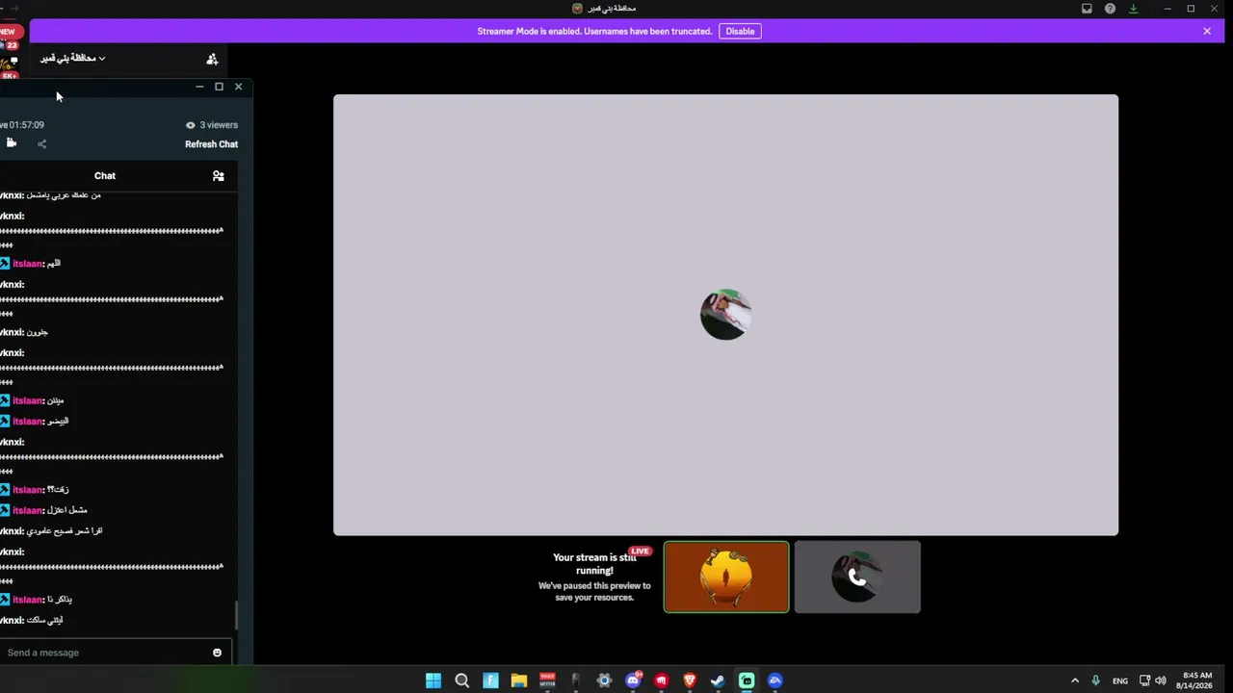This screenshot has height=693, width=1233.
Task: Open emoji picker in message box
Action: [x=217, y=653]
